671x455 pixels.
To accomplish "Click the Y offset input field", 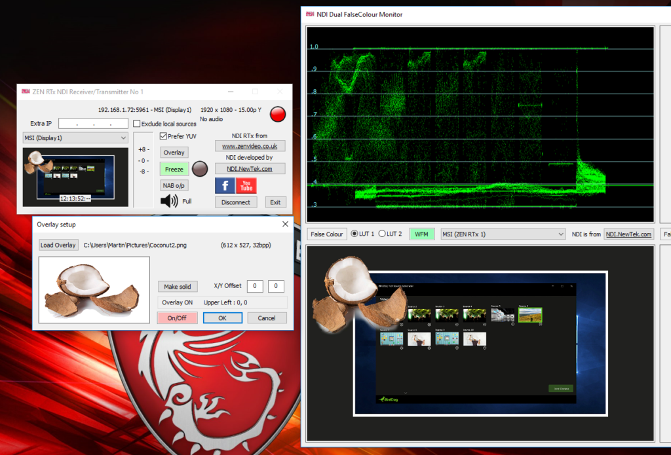I will point(276,286).
